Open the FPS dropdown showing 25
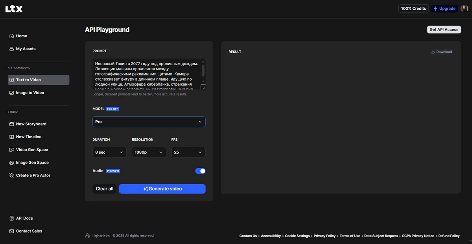The image size is (472, 244). pos(188,152)
